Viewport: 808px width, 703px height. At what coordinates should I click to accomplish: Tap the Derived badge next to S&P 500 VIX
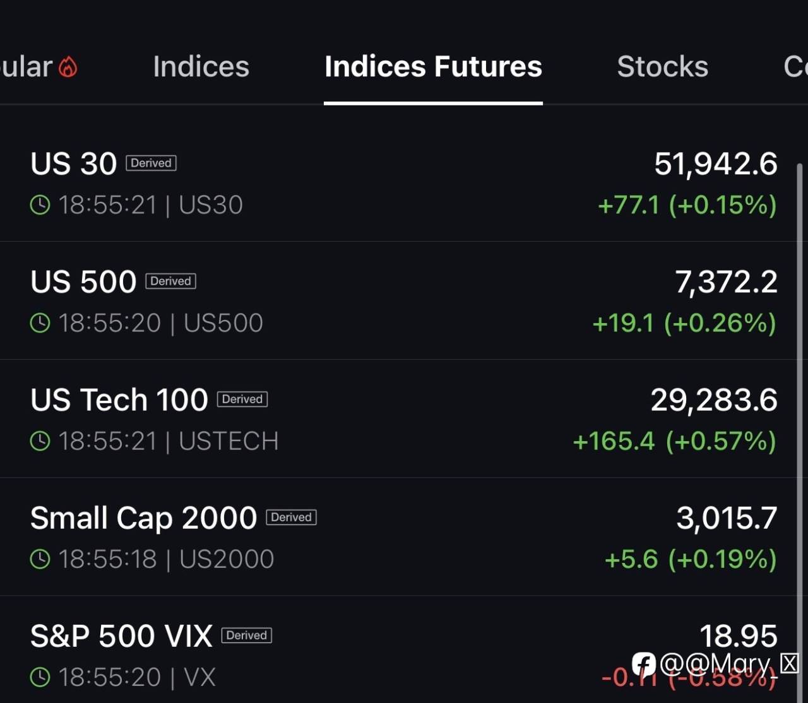[247, 635]
